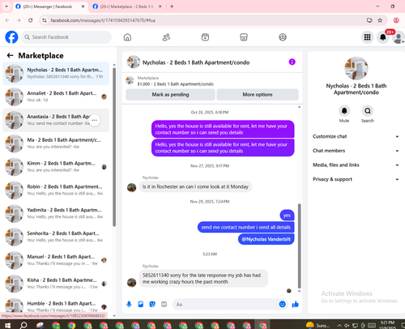Open Senhorita - 2 Beds conversation
Screen dimensions: 405x329
pyautogui.click(x=56, y=237)
